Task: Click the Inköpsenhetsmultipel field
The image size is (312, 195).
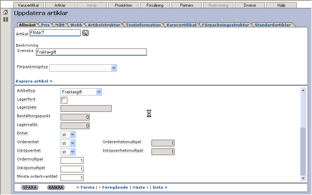Action: 163,152
